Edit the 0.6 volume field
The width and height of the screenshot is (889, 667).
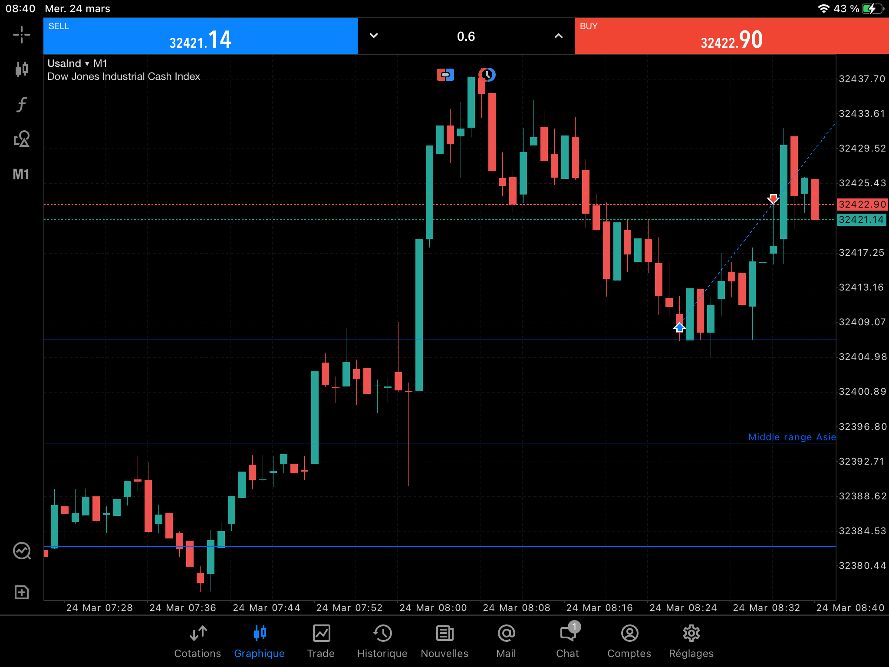pyautogui.click(x=466, y=36)
